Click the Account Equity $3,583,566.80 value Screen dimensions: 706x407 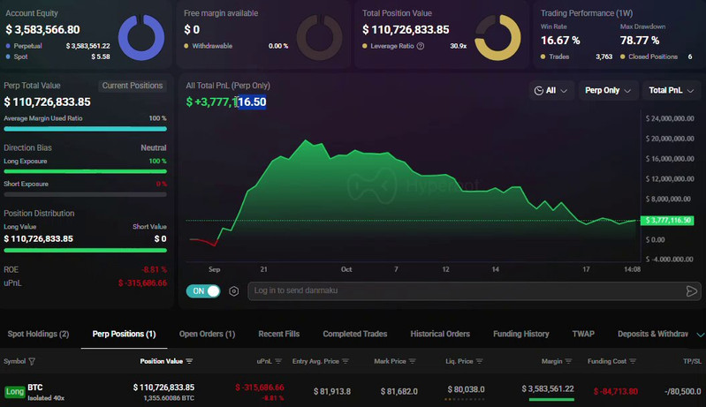point(42,30)
